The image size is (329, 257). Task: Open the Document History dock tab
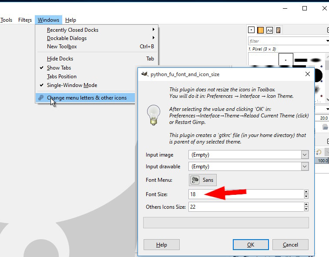(278, 30)
